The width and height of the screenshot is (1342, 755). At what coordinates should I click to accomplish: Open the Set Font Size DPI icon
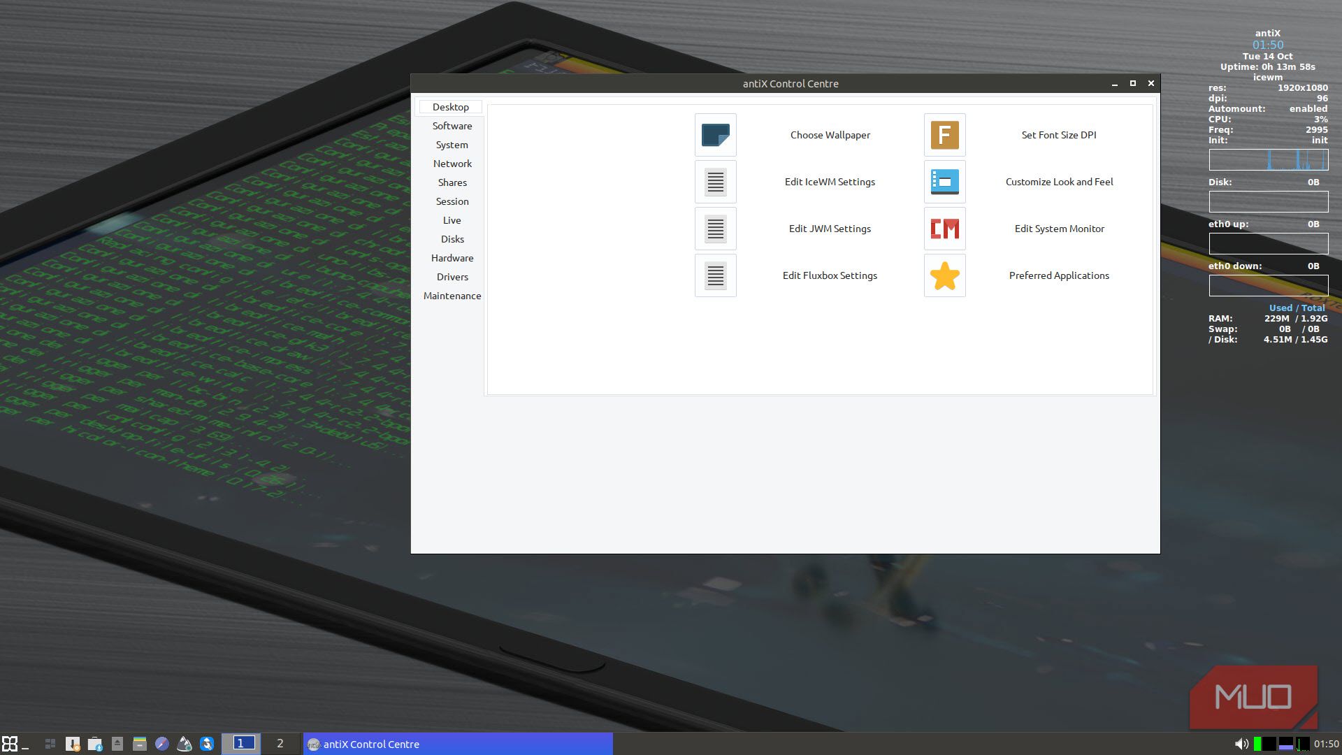[x=944, y=135]
